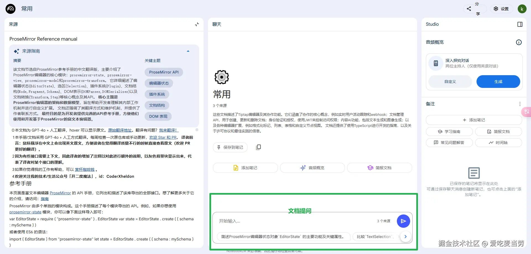This screenshot has height=254, width=531.
Task: Choose the 简述ProseMirror编辑器状态对象 suggested question
Action: pos(283,237)
